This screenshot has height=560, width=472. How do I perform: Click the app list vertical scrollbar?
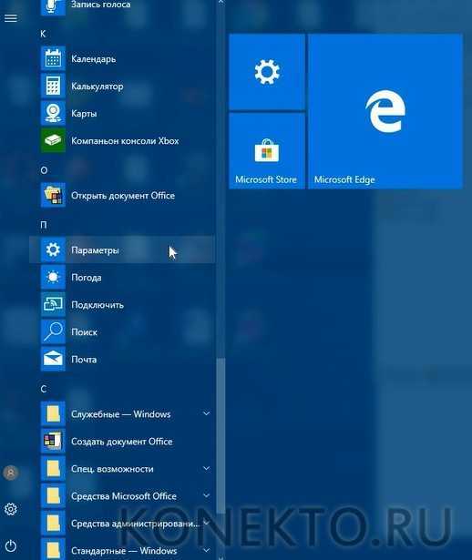coord(221,434)
